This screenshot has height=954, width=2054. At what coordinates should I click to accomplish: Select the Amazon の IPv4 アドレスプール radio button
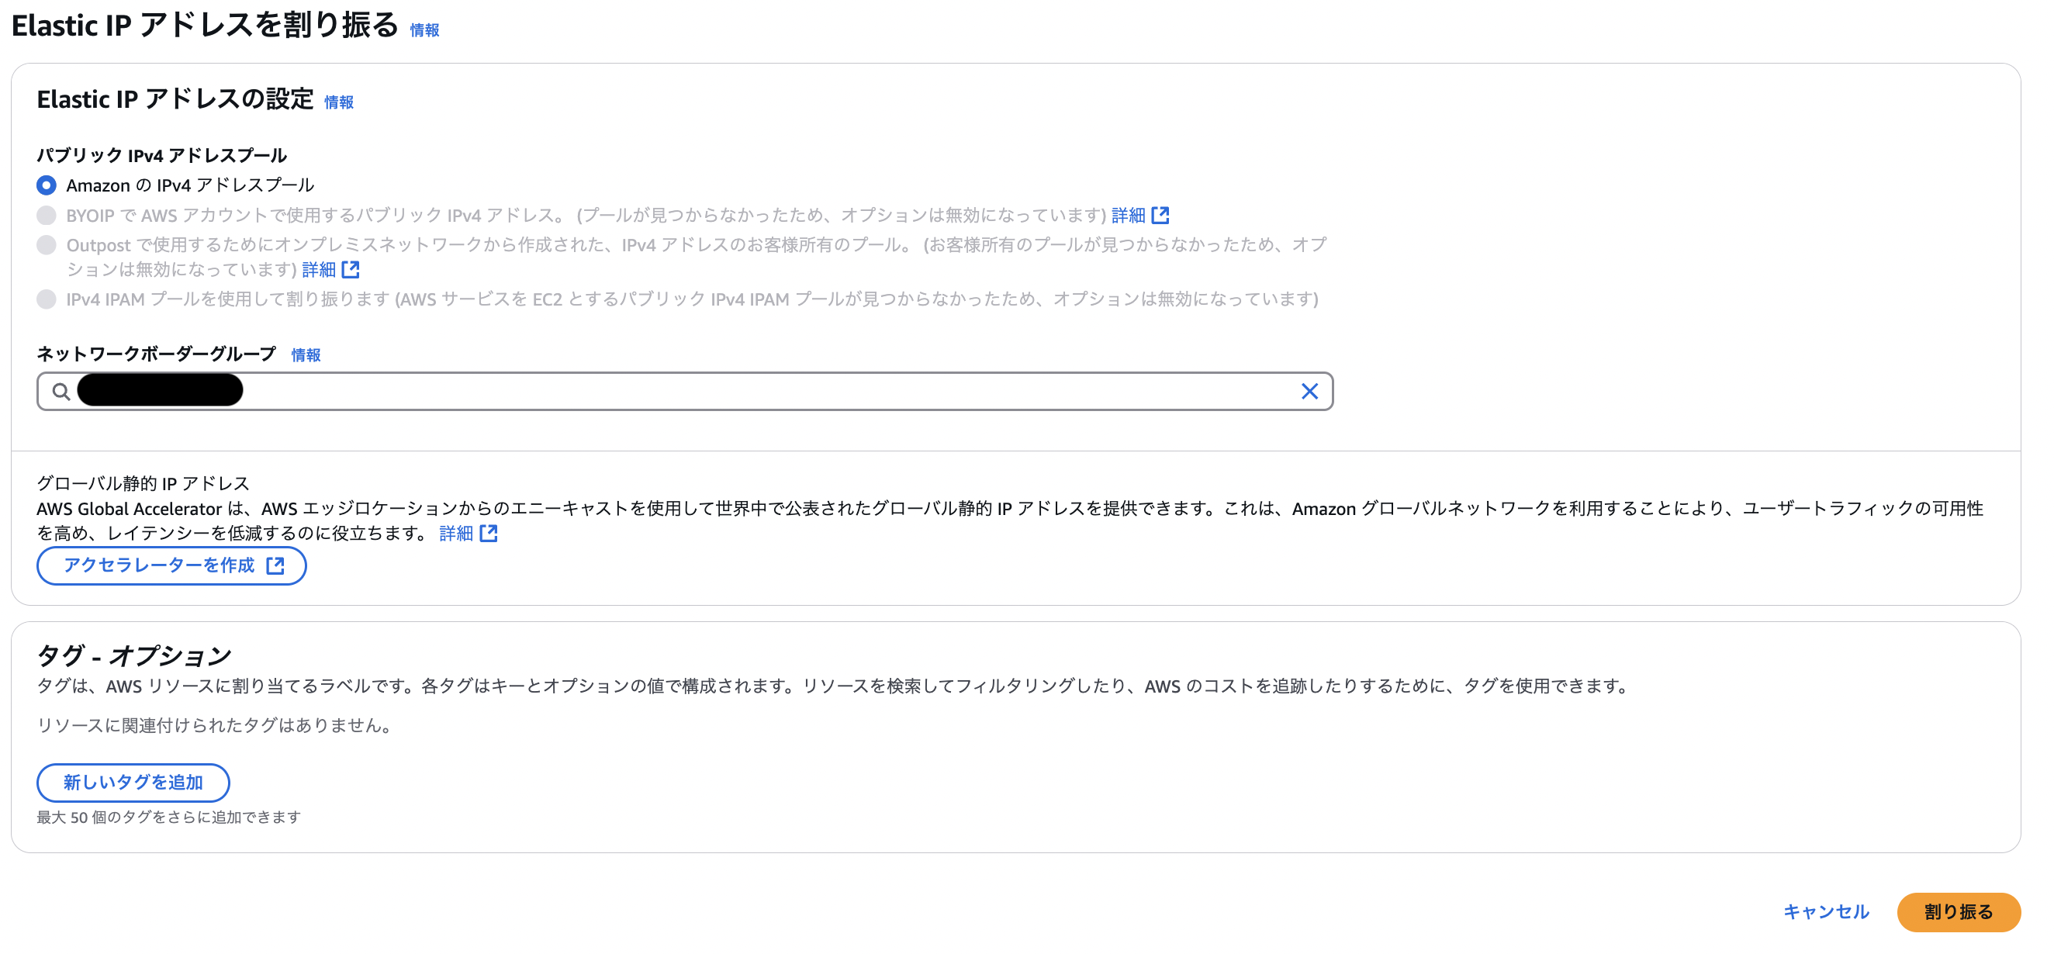tap(47, 185)
